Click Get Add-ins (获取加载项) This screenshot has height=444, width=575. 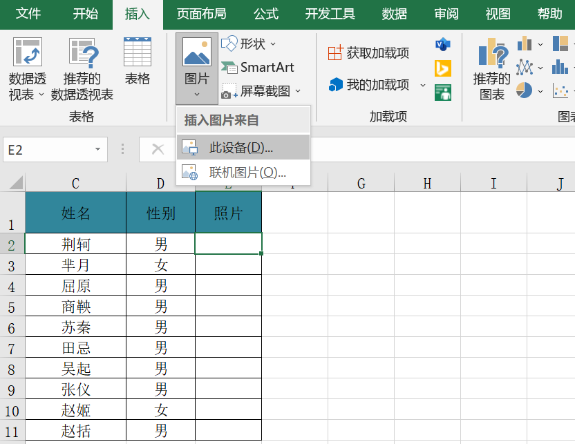pos(368,53)
